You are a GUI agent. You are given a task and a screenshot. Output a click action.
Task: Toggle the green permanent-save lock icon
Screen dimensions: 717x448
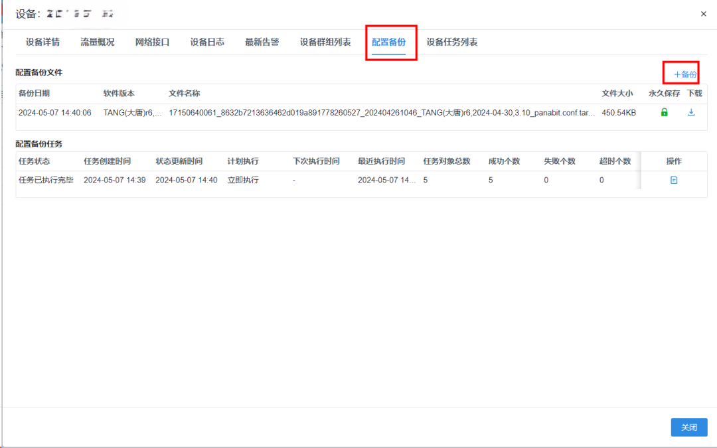[664, 112]
